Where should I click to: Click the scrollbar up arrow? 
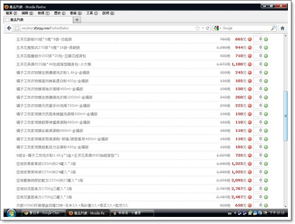tap(286, 36)
